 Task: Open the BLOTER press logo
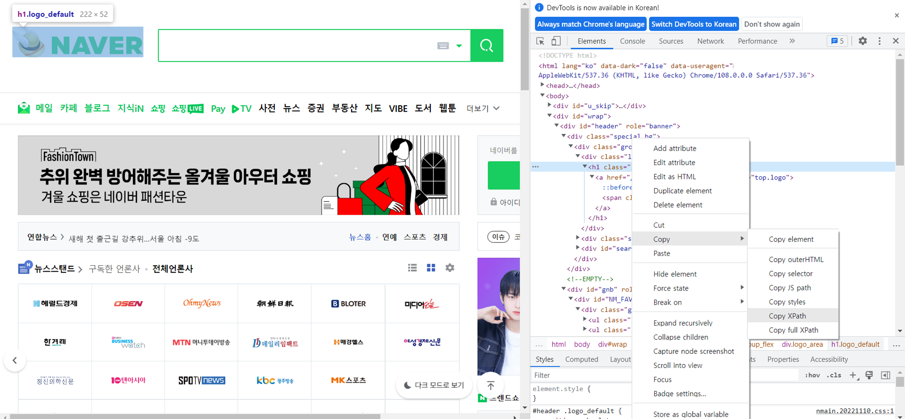(348, 304)
